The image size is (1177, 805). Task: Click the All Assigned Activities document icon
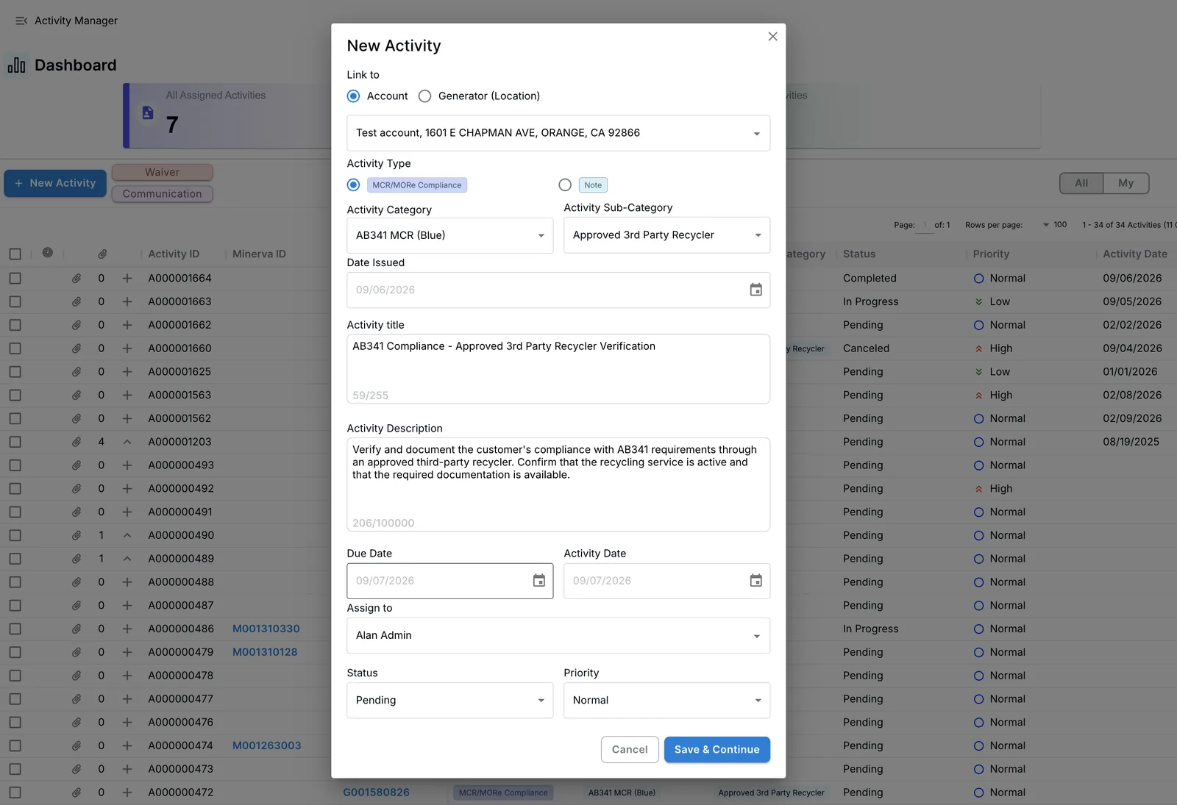click(148, 112)
